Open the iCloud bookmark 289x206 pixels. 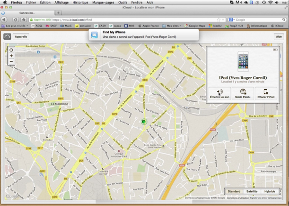[277, 26]
